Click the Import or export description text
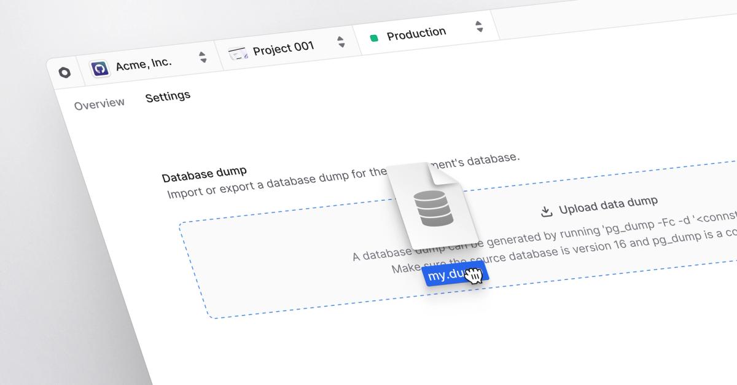737x385 pixels. click(x=343, y=176)
